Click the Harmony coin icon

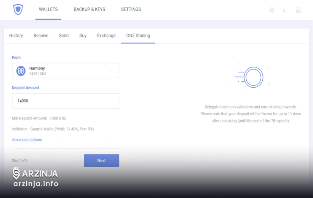[x=21, y=71]
